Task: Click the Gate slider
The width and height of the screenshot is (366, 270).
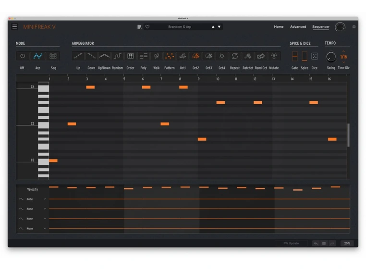Action: point(295,56)
